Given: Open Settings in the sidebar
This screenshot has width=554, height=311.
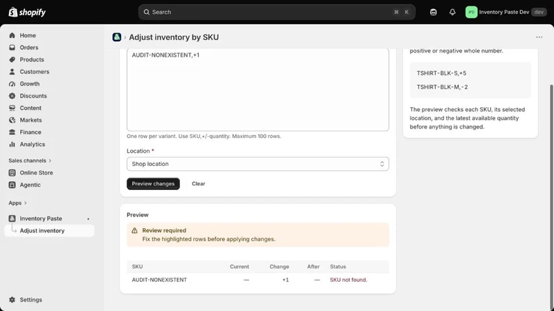Looking at the screenshot, I should click(30, 300).
